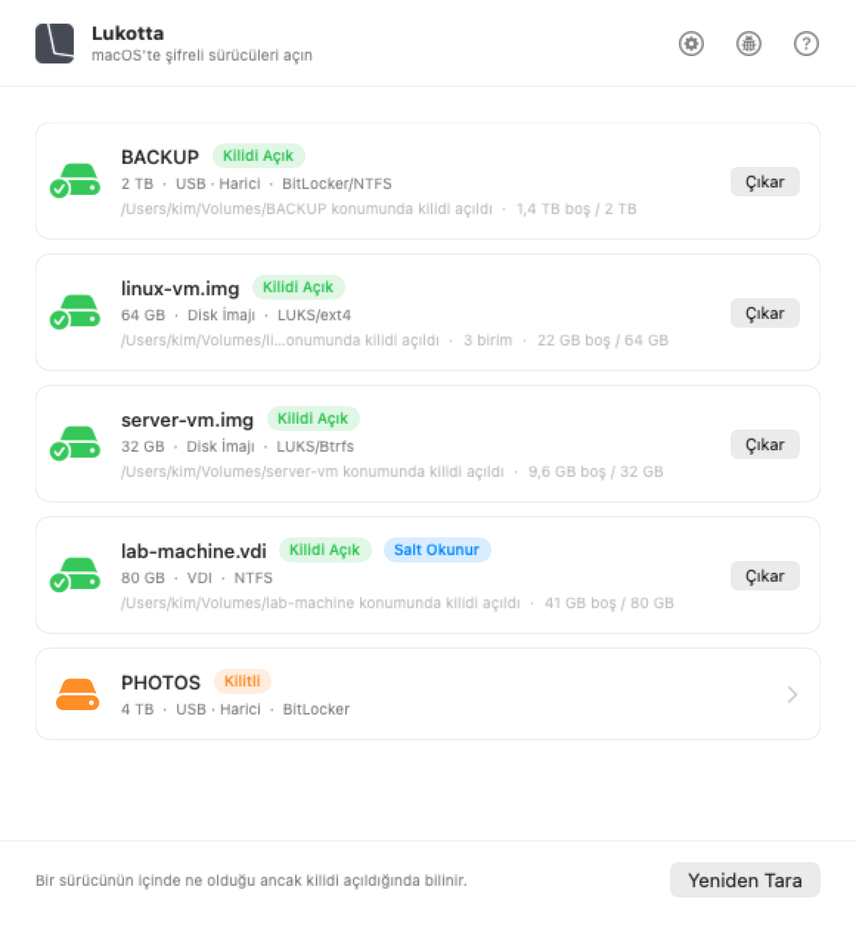
Task: Click the green server-vm.img drive icon
Action: pyautogui.click(x=75, y=444)
